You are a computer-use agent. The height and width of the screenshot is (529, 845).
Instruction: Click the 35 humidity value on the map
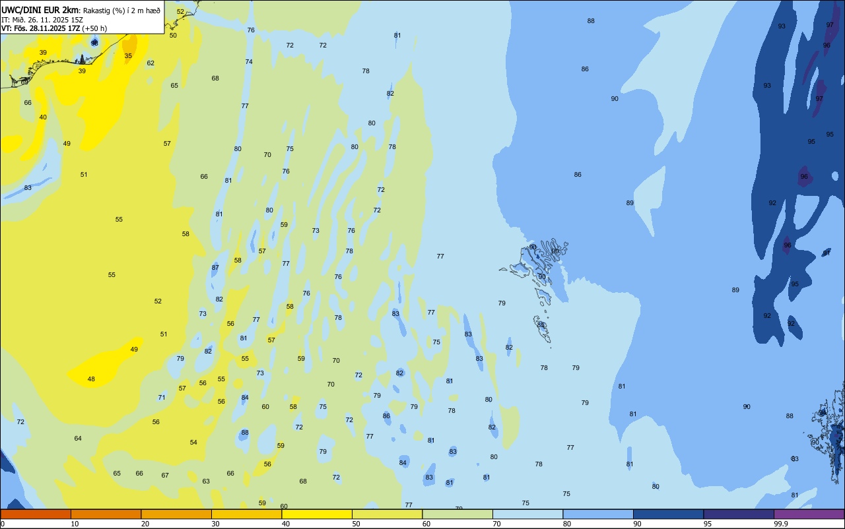tap(128, 55)
